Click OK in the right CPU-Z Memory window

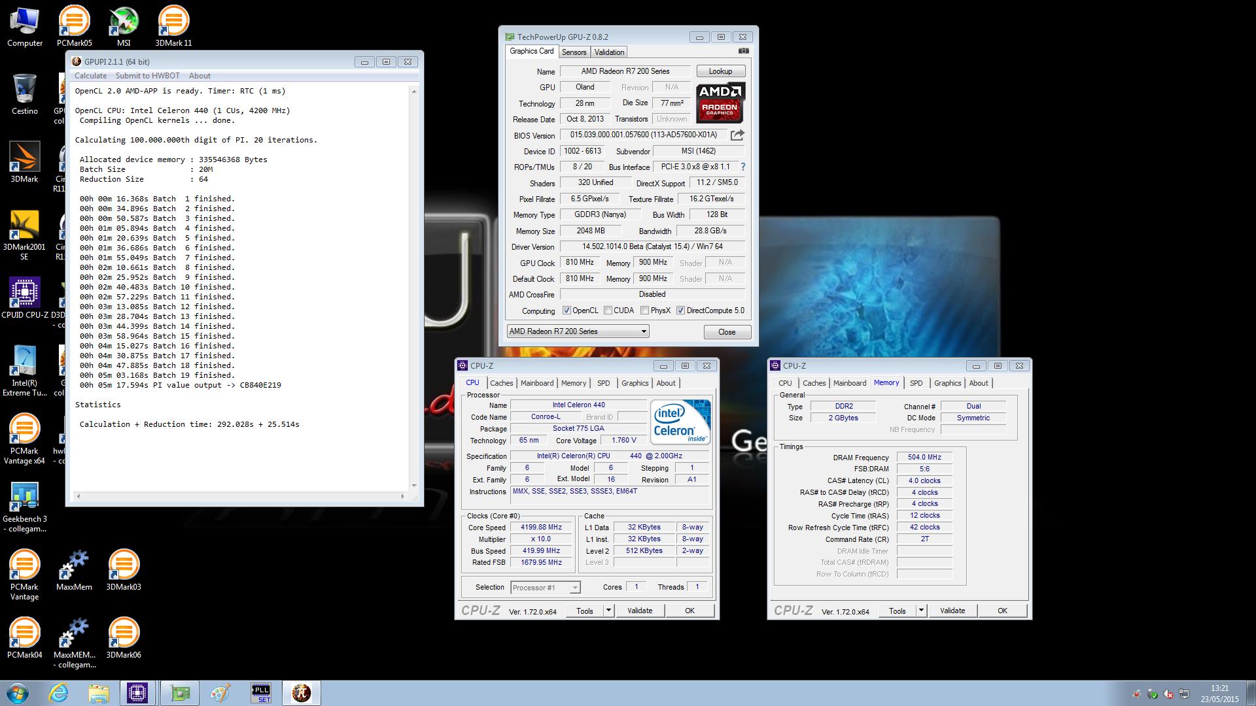tap(1002, 611)
